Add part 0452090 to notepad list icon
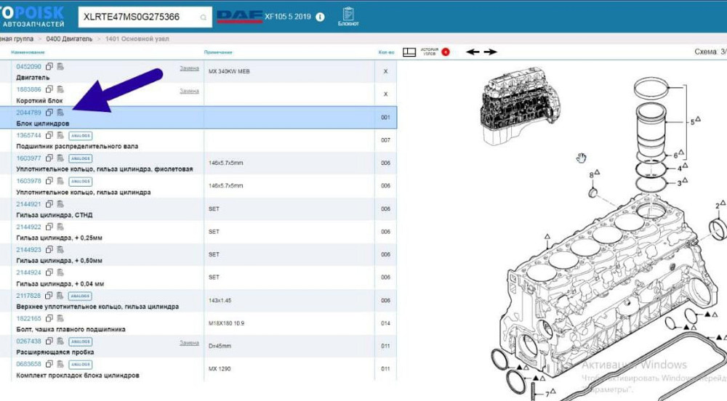The height and width of the screenshot is (401, 727). click(x=60, y=67)
